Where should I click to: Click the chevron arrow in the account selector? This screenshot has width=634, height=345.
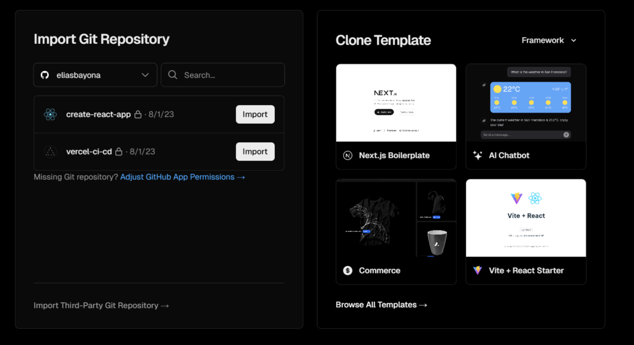click(145, 75)
